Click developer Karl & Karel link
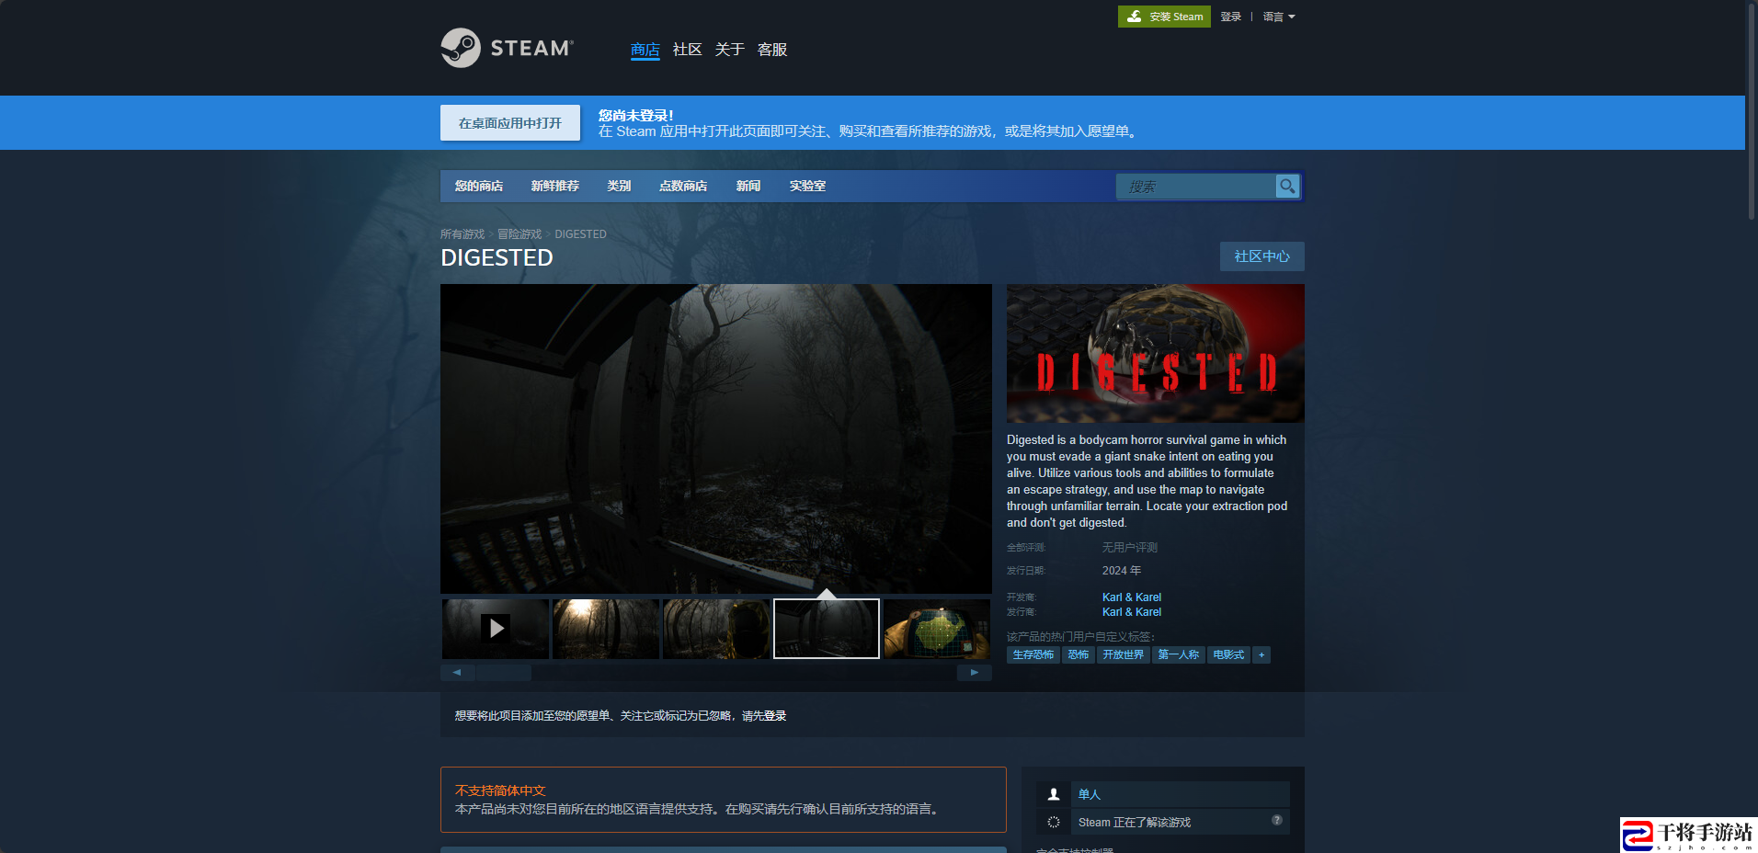 coord(1132,597)
